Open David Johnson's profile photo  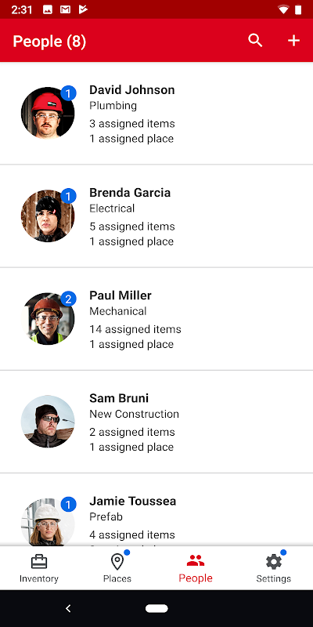pyautogui.click(x=48, y=113)
